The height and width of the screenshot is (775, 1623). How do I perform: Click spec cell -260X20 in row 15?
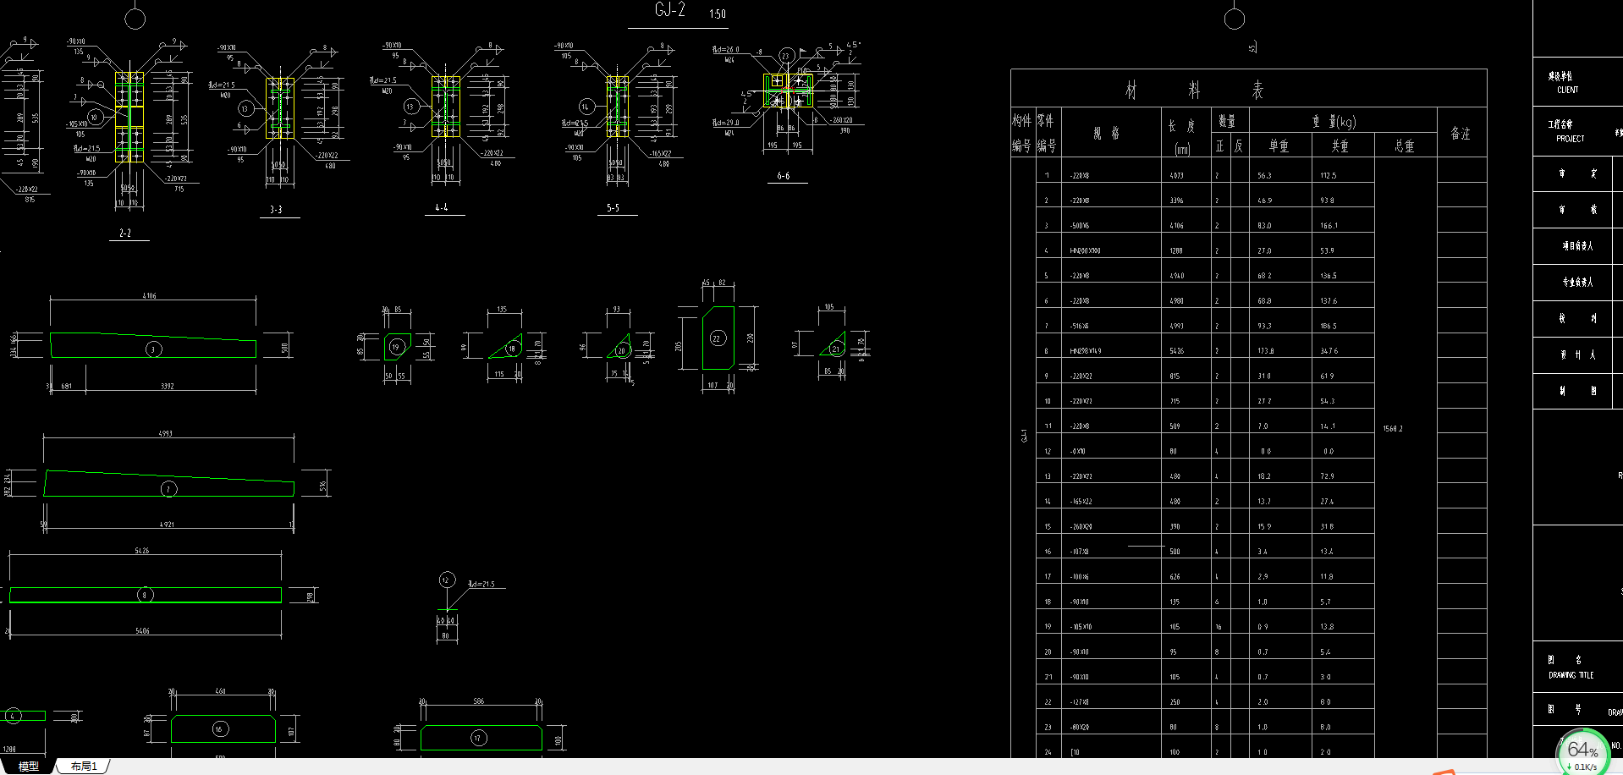(x=1081, y=526)
